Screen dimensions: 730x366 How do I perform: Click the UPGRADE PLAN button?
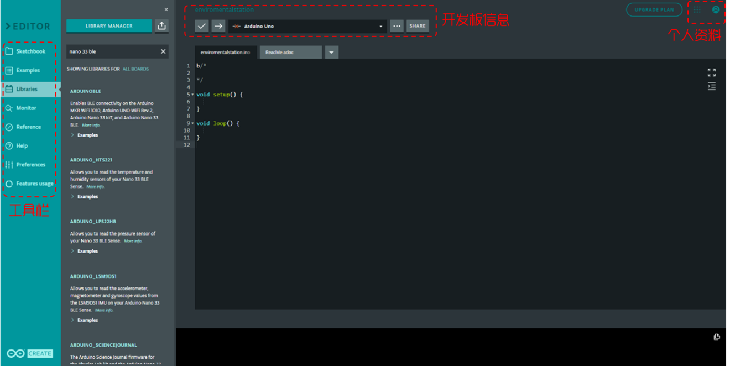click(654, 10)
